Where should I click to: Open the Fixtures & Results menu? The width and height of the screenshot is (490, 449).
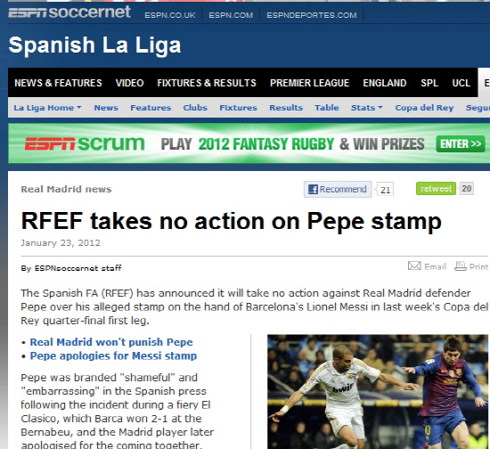207,83
